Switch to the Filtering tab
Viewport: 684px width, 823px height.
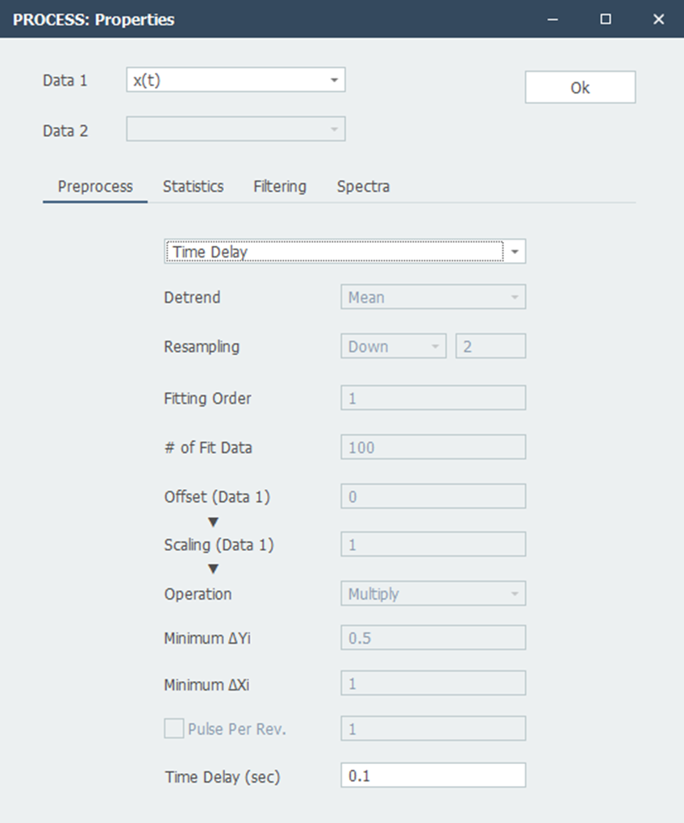280,186
